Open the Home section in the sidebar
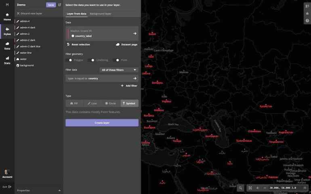Image resolution: width=311 pixels, height=194 pixels. 7,17
